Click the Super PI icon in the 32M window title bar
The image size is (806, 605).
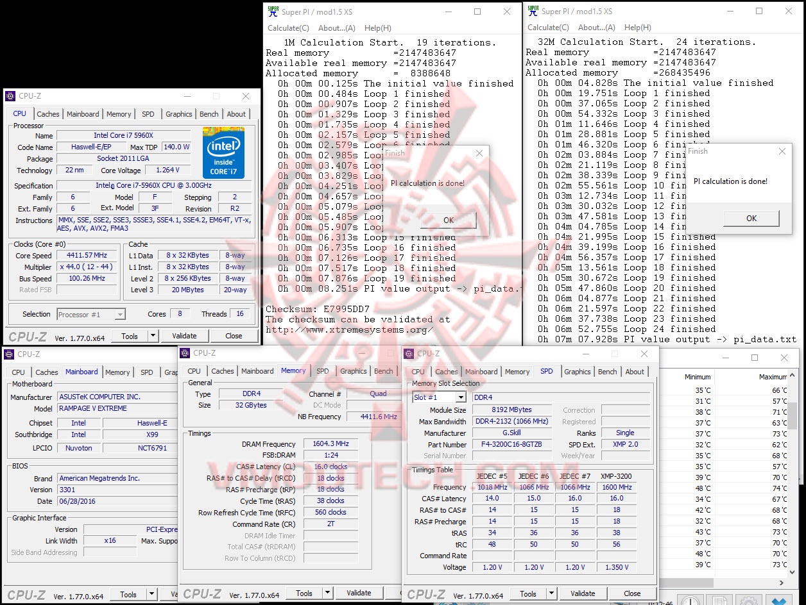(533, 11)
